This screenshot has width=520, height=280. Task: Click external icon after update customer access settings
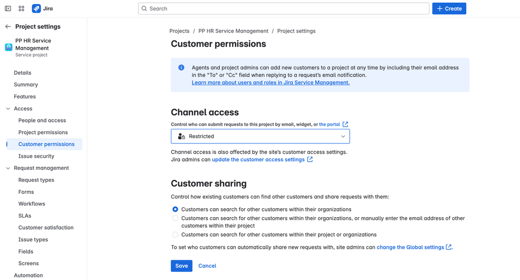pyautogui.click(x=310, y=159)
